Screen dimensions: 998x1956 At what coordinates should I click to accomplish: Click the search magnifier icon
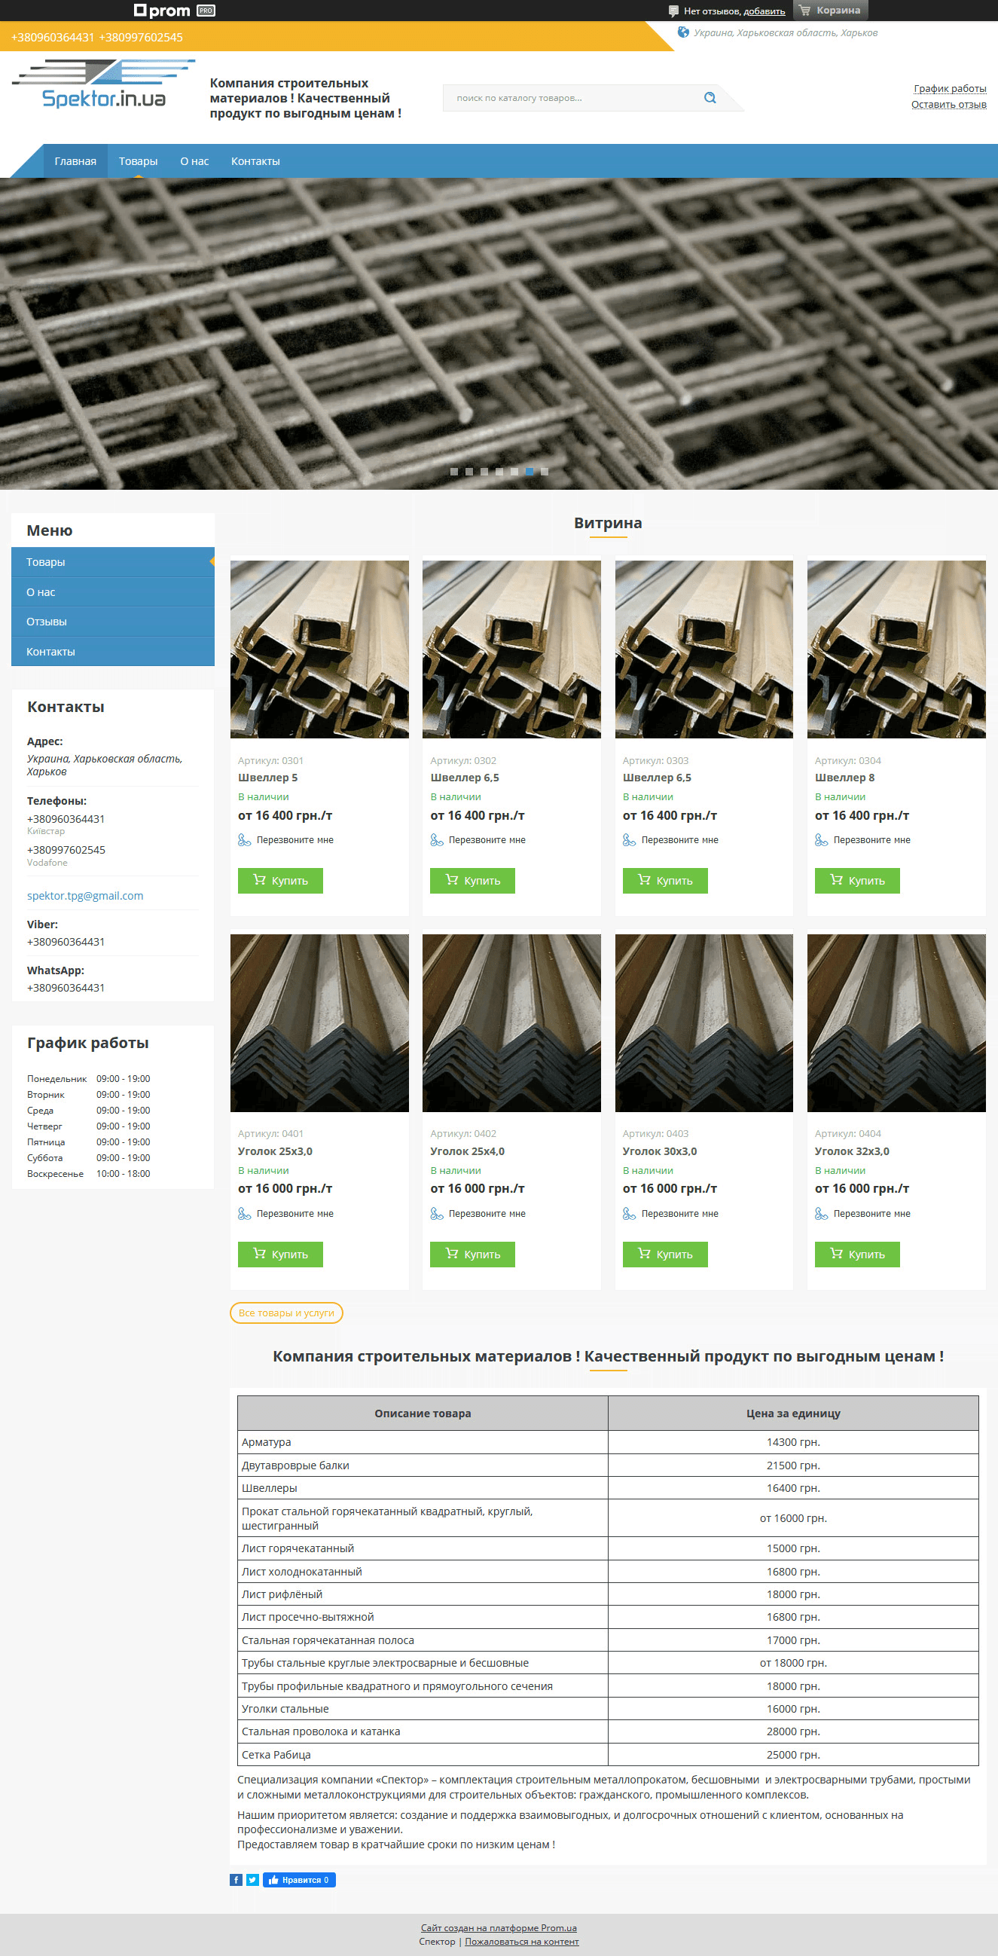[710, 98]
